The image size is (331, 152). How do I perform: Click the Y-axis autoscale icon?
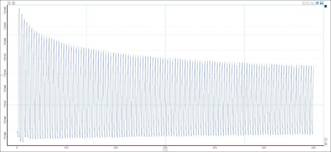(x=308, y=3)
